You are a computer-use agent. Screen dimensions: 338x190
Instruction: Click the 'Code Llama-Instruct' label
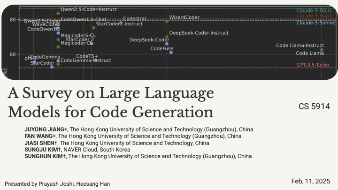click(x=300, y=46)
